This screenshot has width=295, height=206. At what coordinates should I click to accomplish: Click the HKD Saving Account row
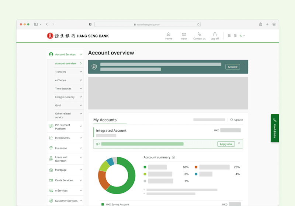(x=171, y=204)
